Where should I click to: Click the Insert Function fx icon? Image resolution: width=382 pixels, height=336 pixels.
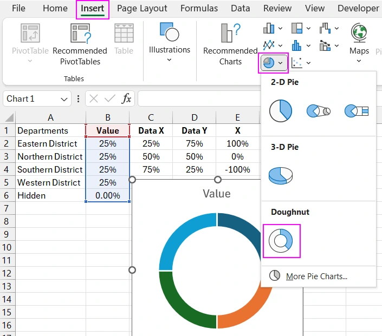(x=126, y=98)
